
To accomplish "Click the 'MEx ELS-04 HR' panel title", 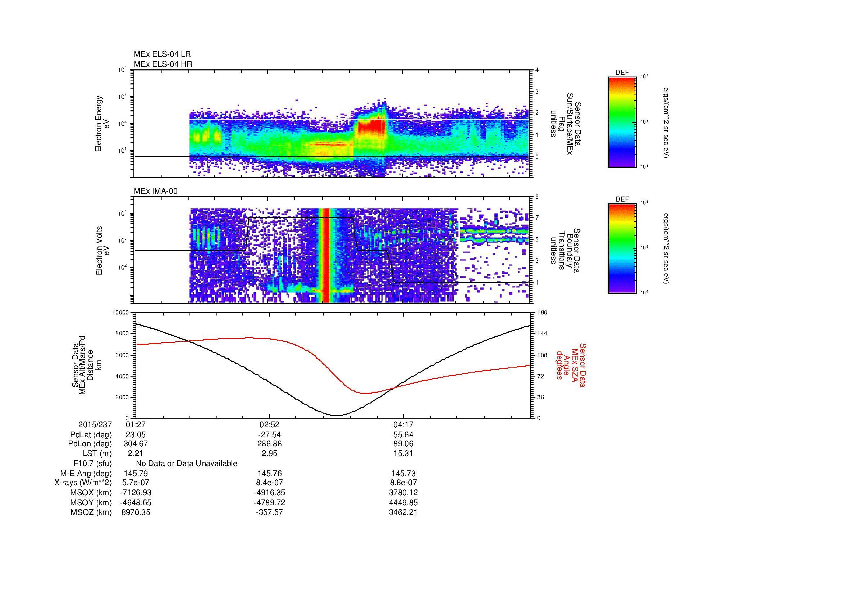I will point(163,64).
